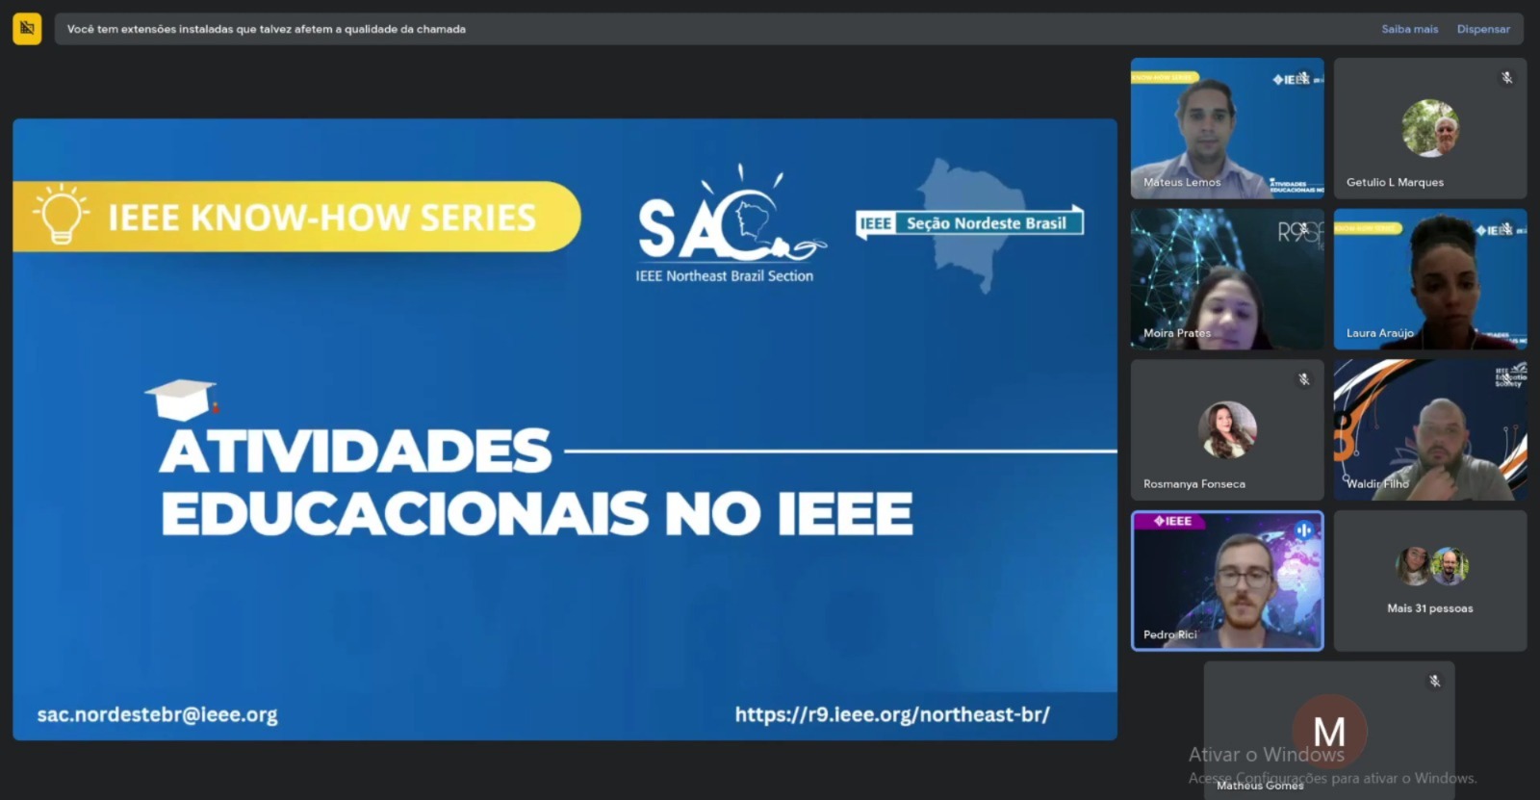Click the r9.ieee.org/northeast-br URL on slide
1540x800 pixels.
click(892, 714)
